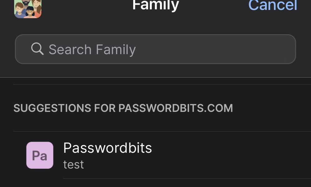
Task: Cancel the Family autofill picker
Action: (x=272, y=6)
